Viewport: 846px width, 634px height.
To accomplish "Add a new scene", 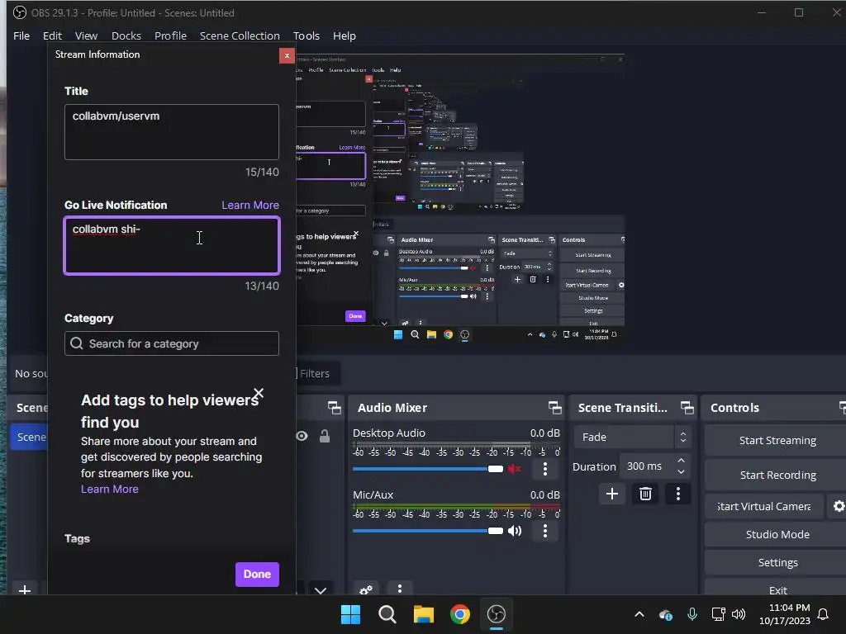I will click(25, 590).
